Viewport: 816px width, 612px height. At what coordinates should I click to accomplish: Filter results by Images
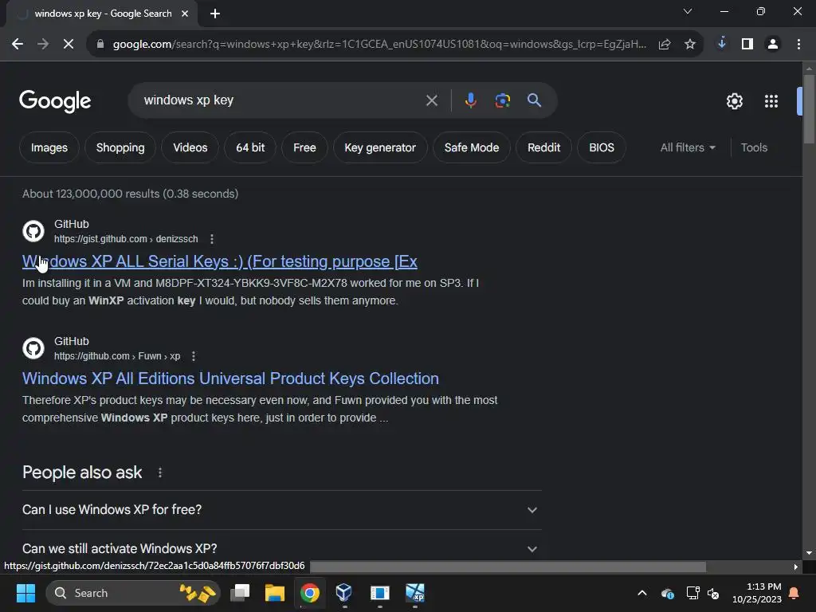pyautogui.click(x=49, y=147)
